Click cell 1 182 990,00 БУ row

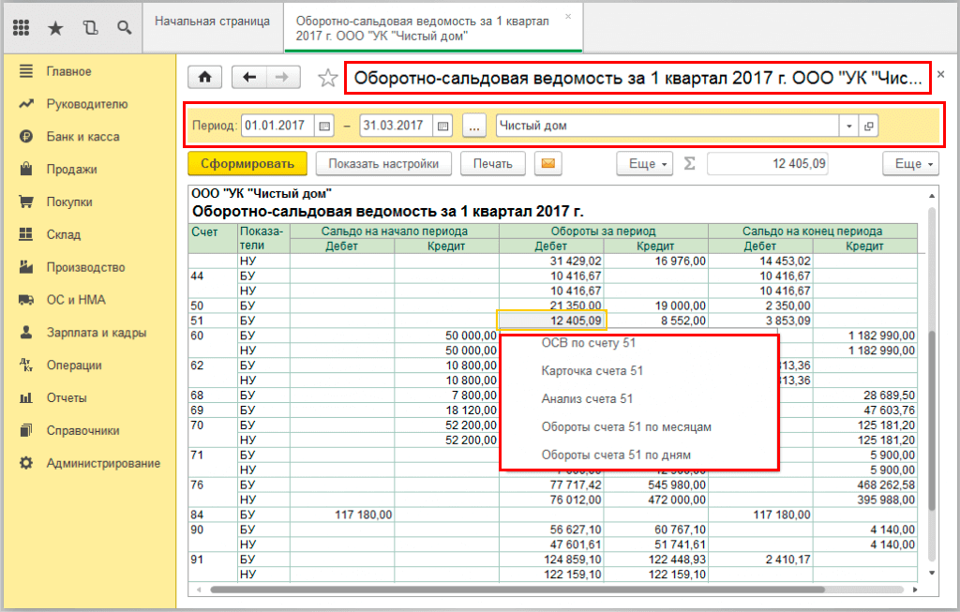coord(865,336)
